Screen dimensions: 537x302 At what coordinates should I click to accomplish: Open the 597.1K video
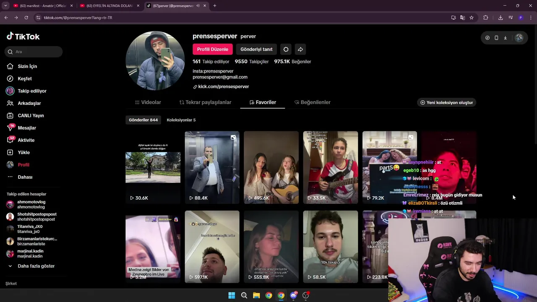[x=212, y=247]
